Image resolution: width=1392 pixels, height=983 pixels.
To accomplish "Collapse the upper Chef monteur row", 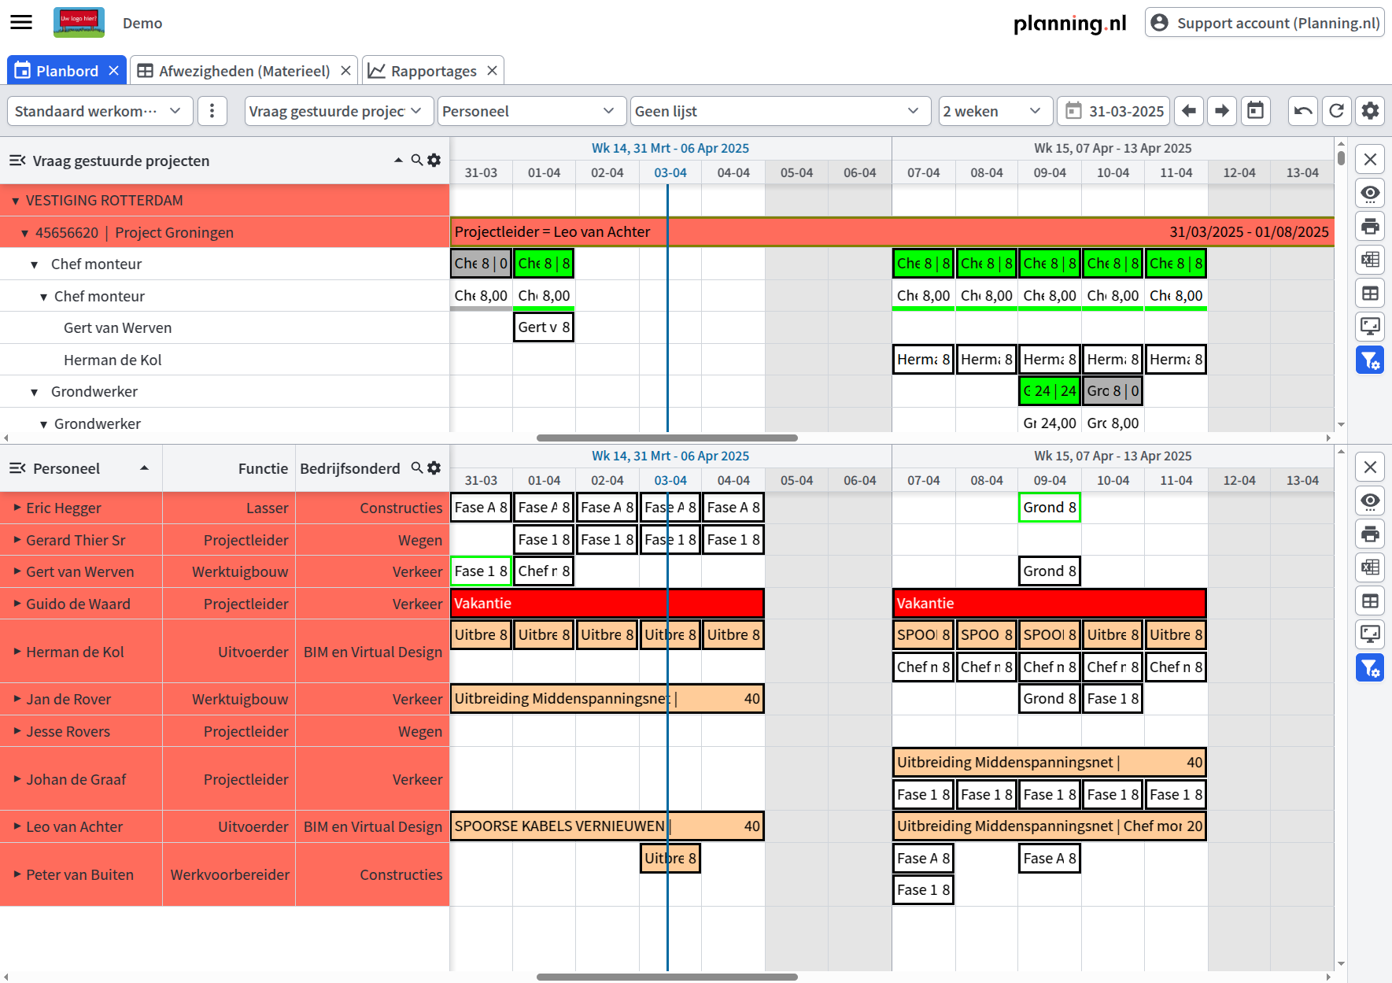I will pos(34,264).
